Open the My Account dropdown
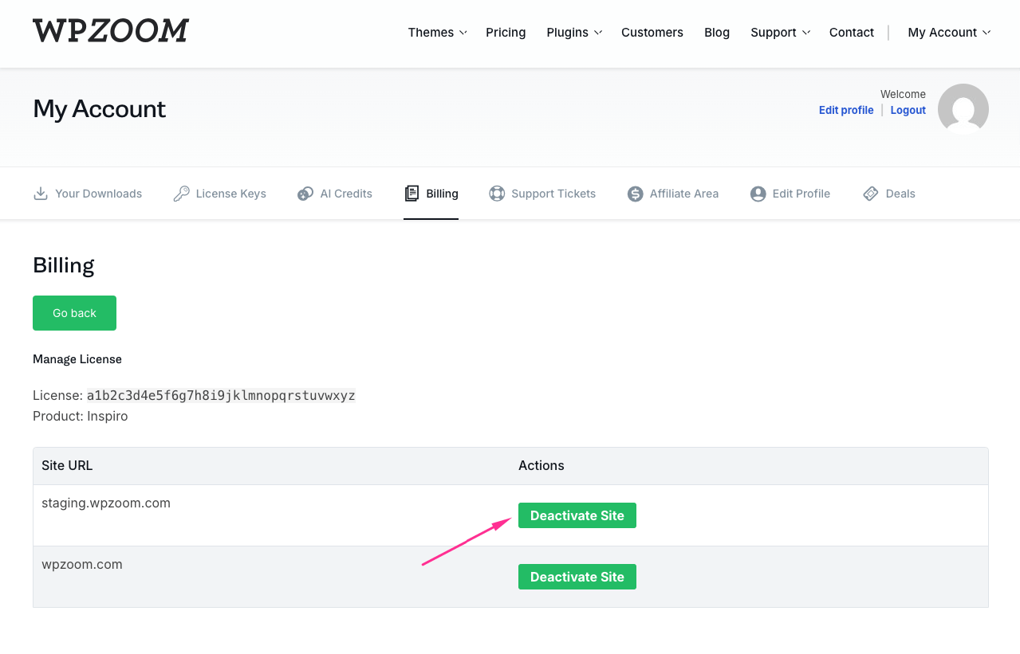This screenshot has width=1020, height=654. point(949,33)
